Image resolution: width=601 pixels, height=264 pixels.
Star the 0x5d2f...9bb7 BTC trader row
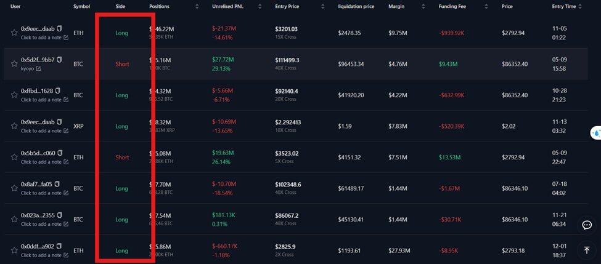tap(14, 64)
